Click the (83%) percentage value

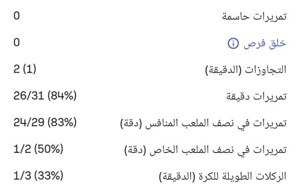[62, 123]
